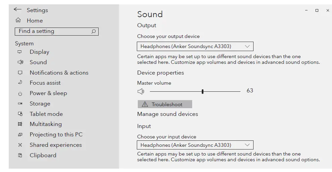Click the Find a setting search box
Screen dimensions: 332x172
coord(54,31)
